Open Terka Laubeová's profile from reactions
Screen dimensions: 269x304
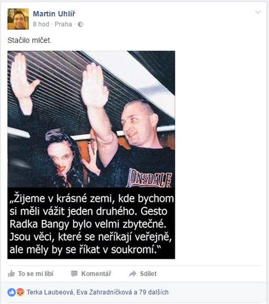coord(50,292)
